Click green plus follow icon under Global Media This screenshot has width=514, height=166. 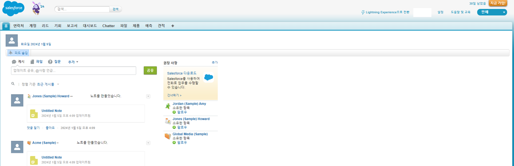pos(174,142)
